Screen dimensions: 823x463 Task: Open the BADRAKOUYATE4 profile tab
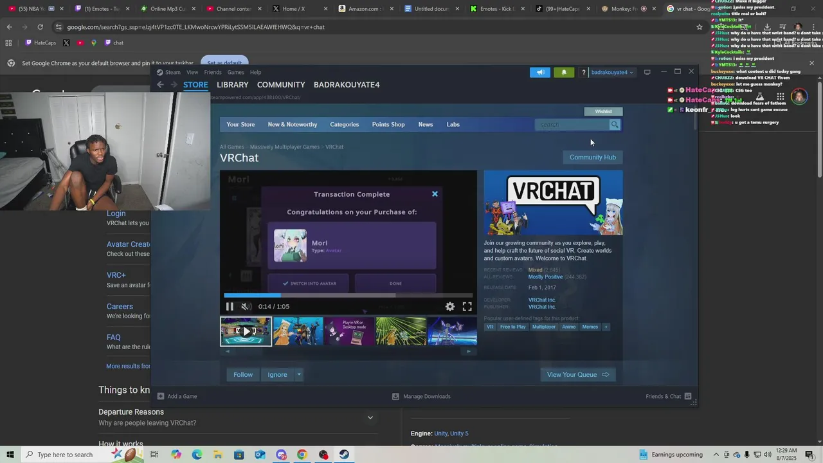tap(347, 85)
